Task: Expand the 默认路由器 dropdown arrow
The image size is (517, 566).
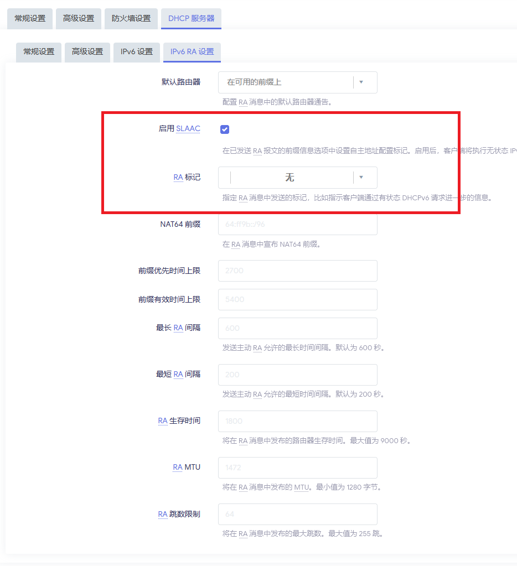Action: [361, 82]
